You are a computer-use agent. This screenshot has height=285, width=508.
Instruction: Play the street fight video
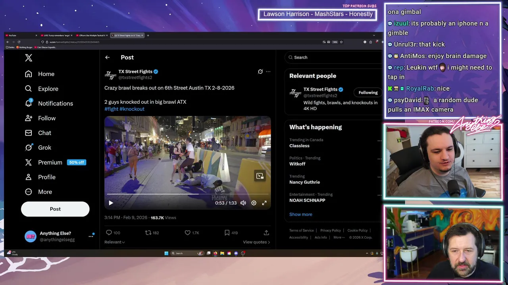click(x=111, y=203)
